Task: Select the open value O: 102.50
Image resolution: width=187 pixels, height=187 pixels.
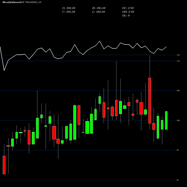Action: [x=69, y=8]
